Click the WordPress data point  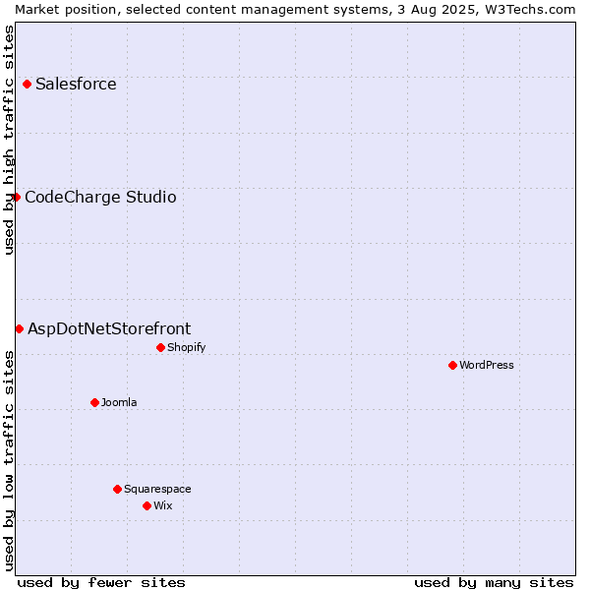[x=452, y=366]
